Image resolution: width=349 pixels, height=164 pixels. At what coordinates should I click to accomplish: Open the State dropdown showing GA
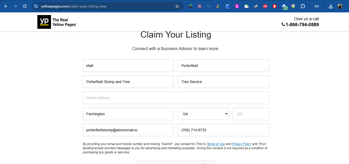[x=203, y=114]
